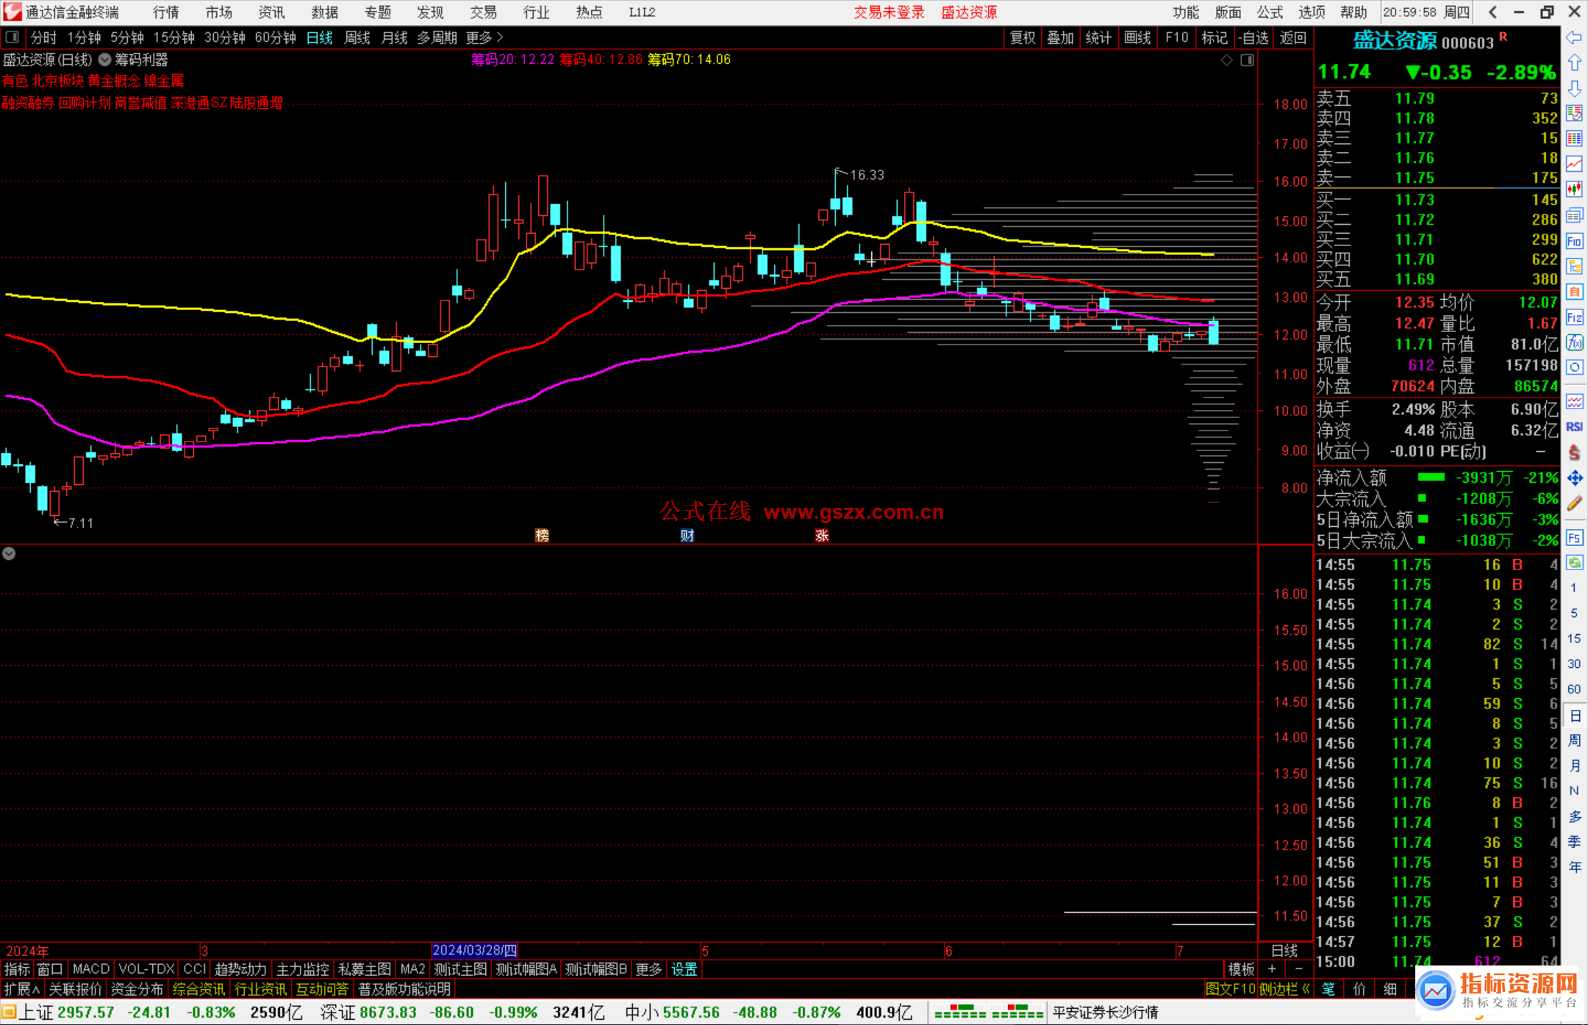Screen dimensions: 1588x1025
Task: Click the 统计 statistics button
Action: point(1098,37)
